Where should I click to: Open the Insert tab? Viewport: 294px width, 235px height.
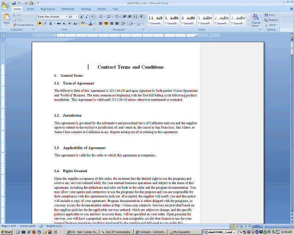pyautogui.click(x=30, y=9)
